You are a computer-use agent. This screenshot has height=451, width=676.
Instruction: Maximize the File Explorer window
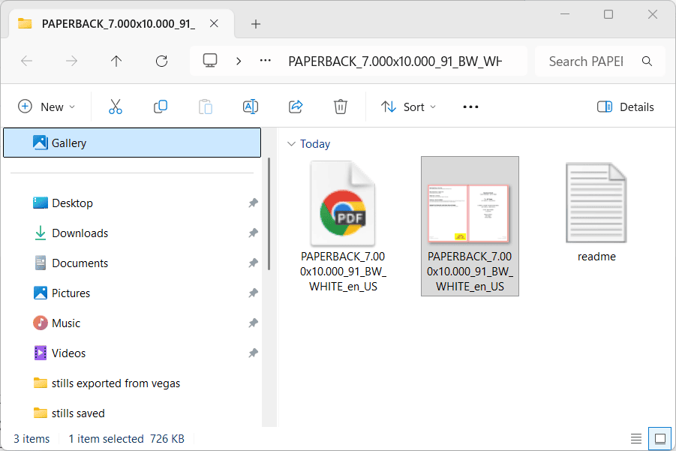point(608,14)
